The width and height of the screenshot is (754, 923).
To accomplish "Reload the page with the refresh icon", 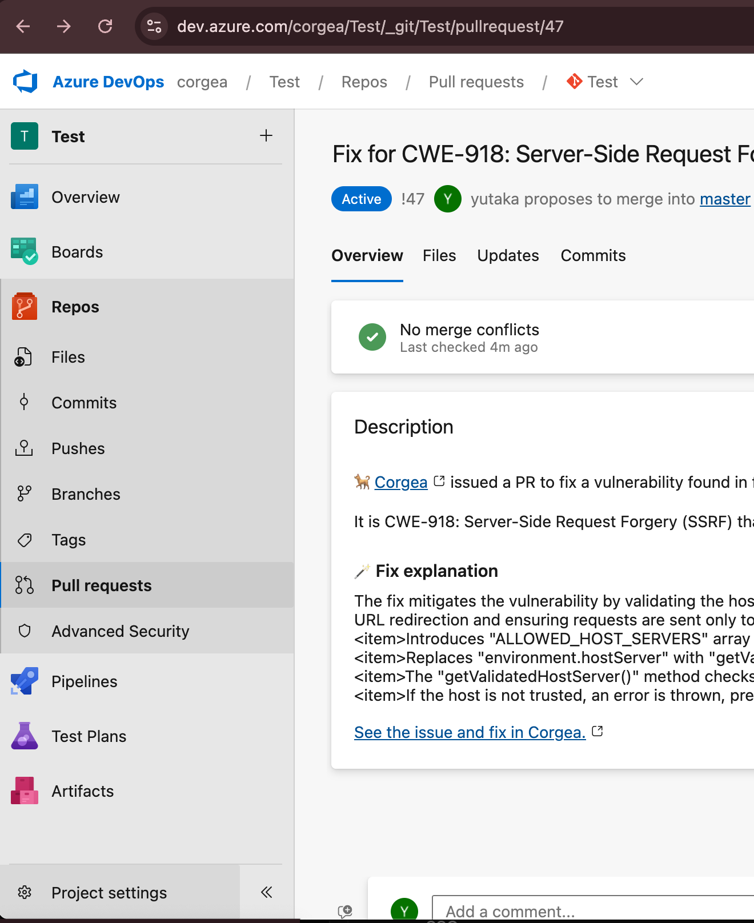I will [105, 26].
